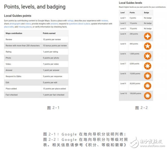Select the 'Level 3' cell
167x150 pixels.
123,29
